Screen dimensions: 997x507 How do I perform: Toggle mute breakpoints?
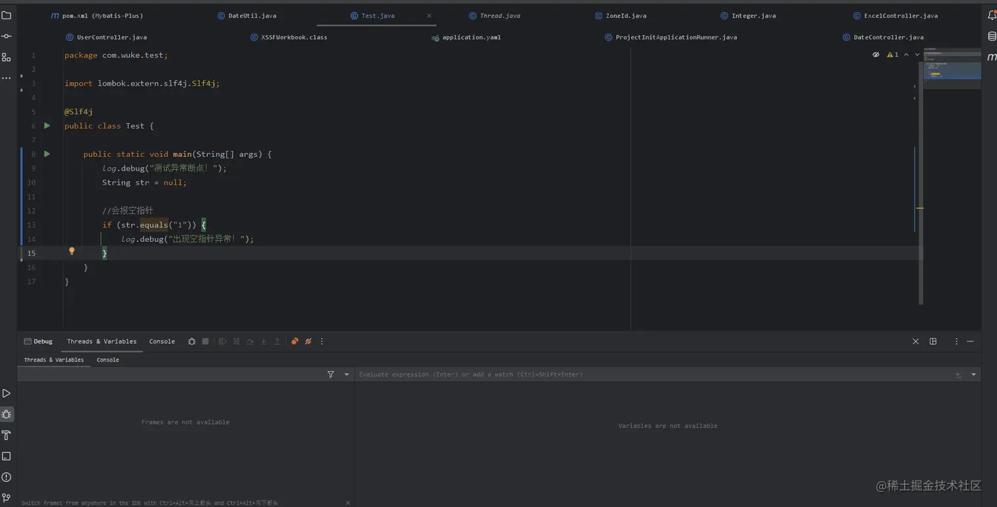point(308,342)
